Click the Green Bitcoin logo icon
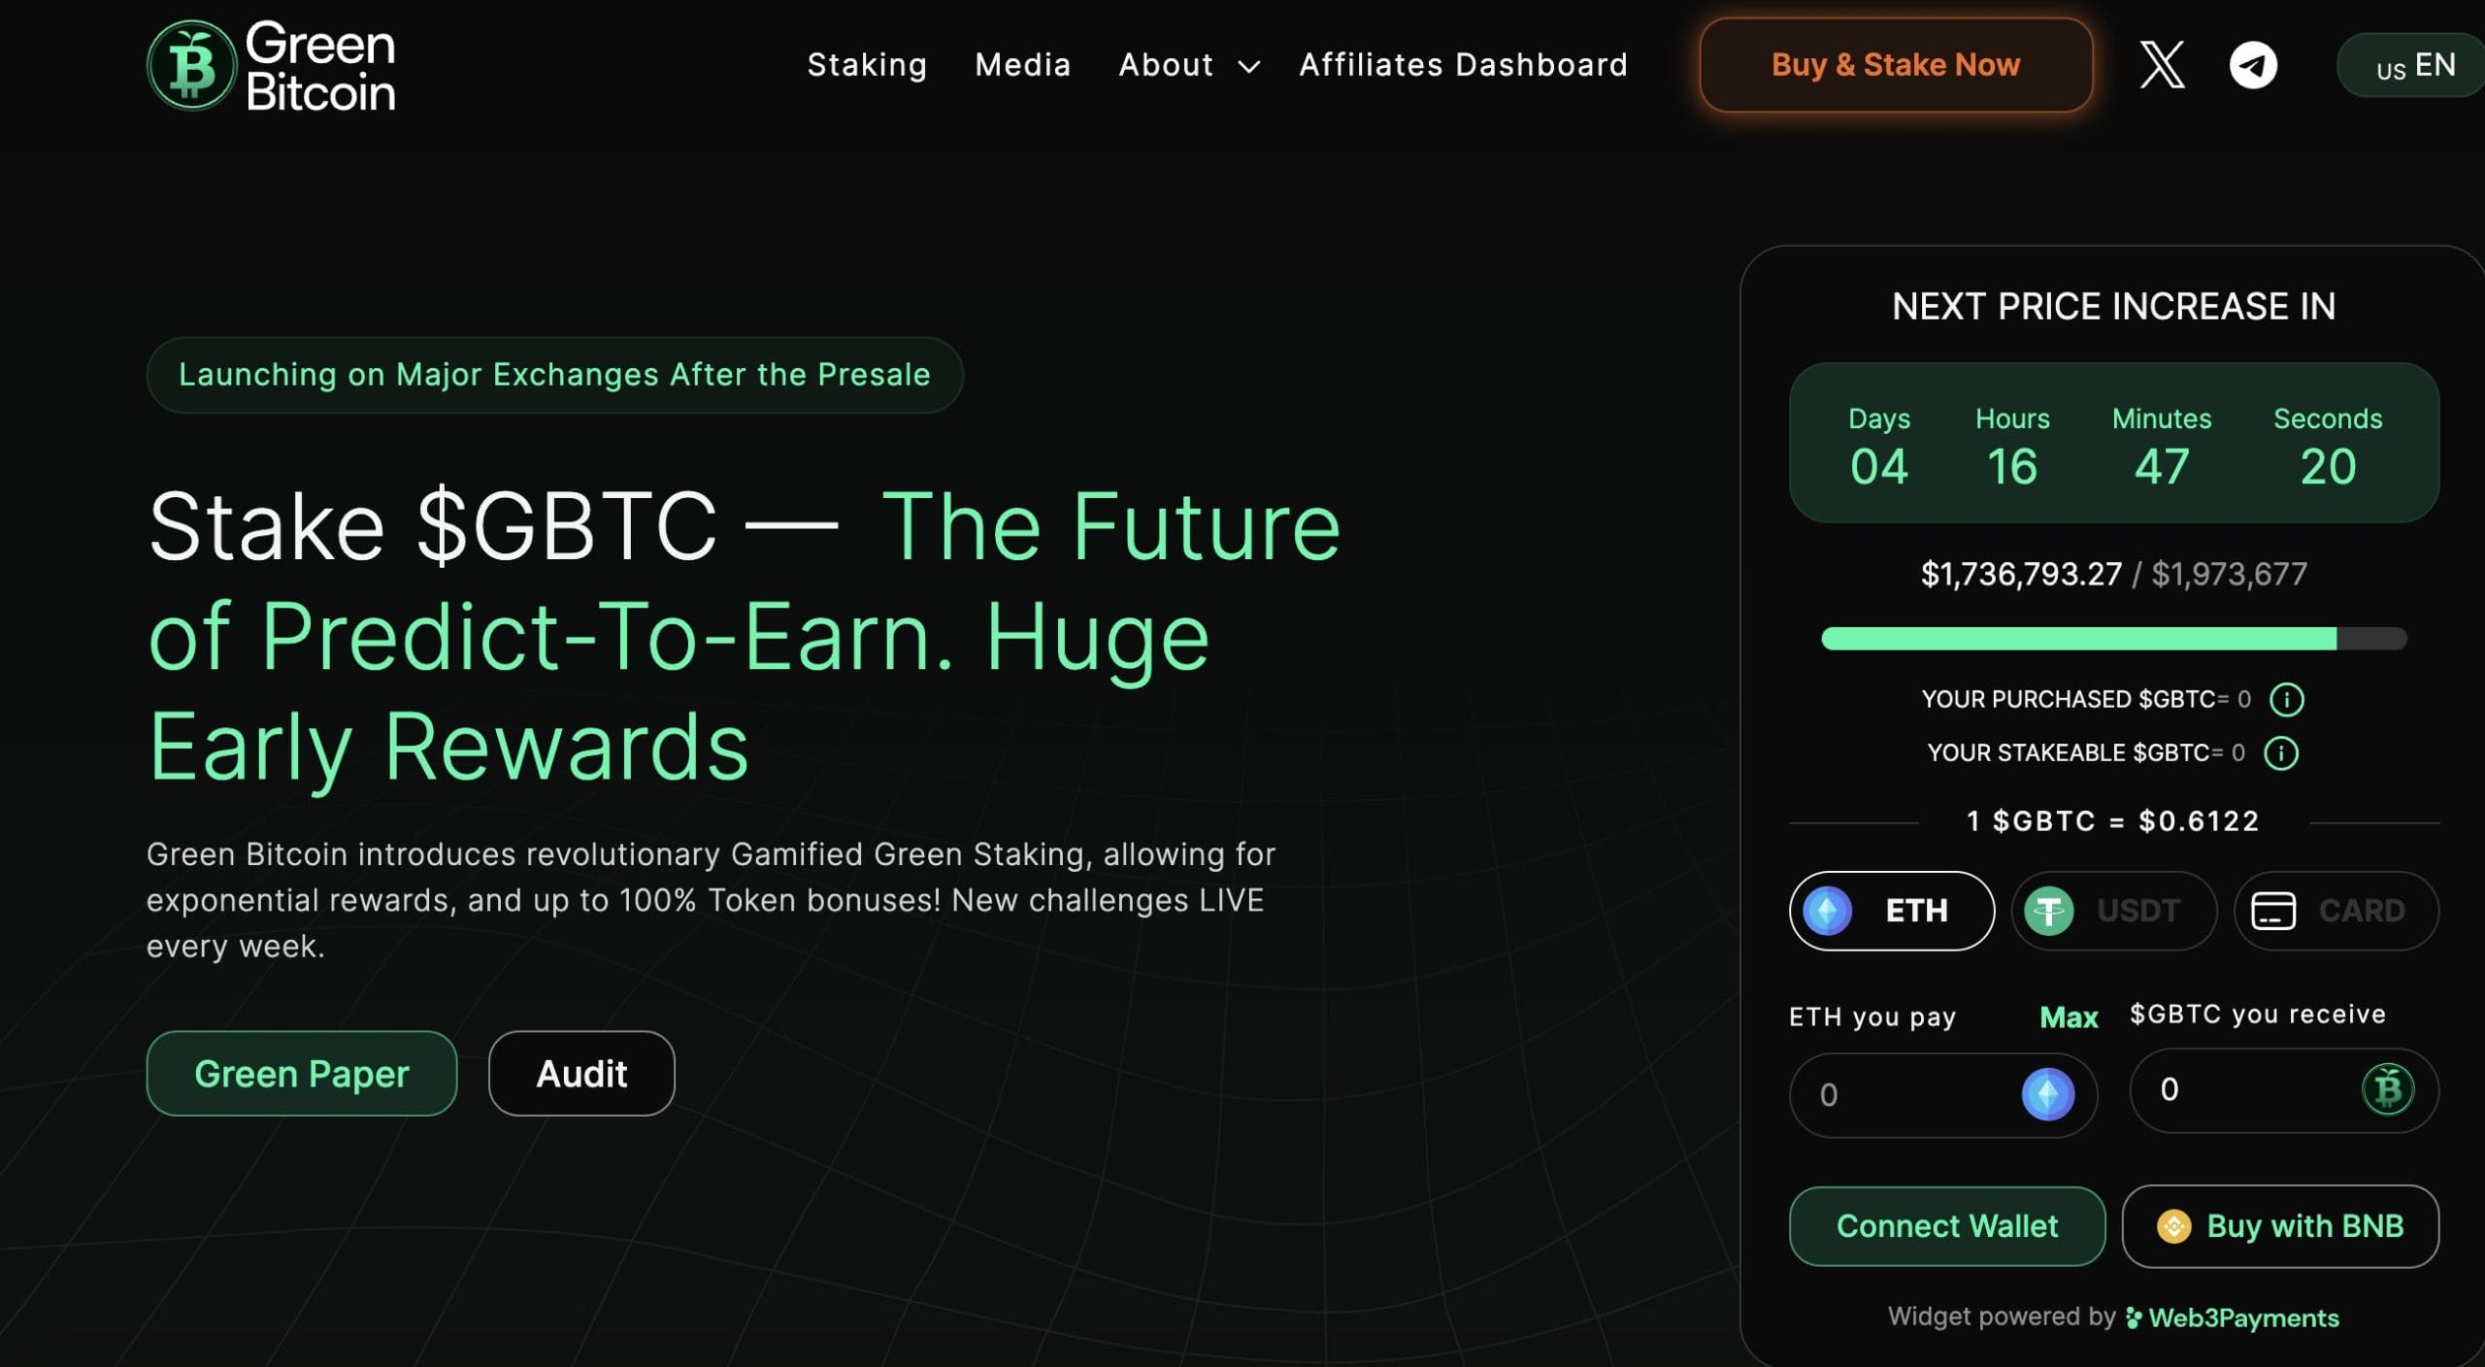2485x1367 pixels. coord(191,65)
